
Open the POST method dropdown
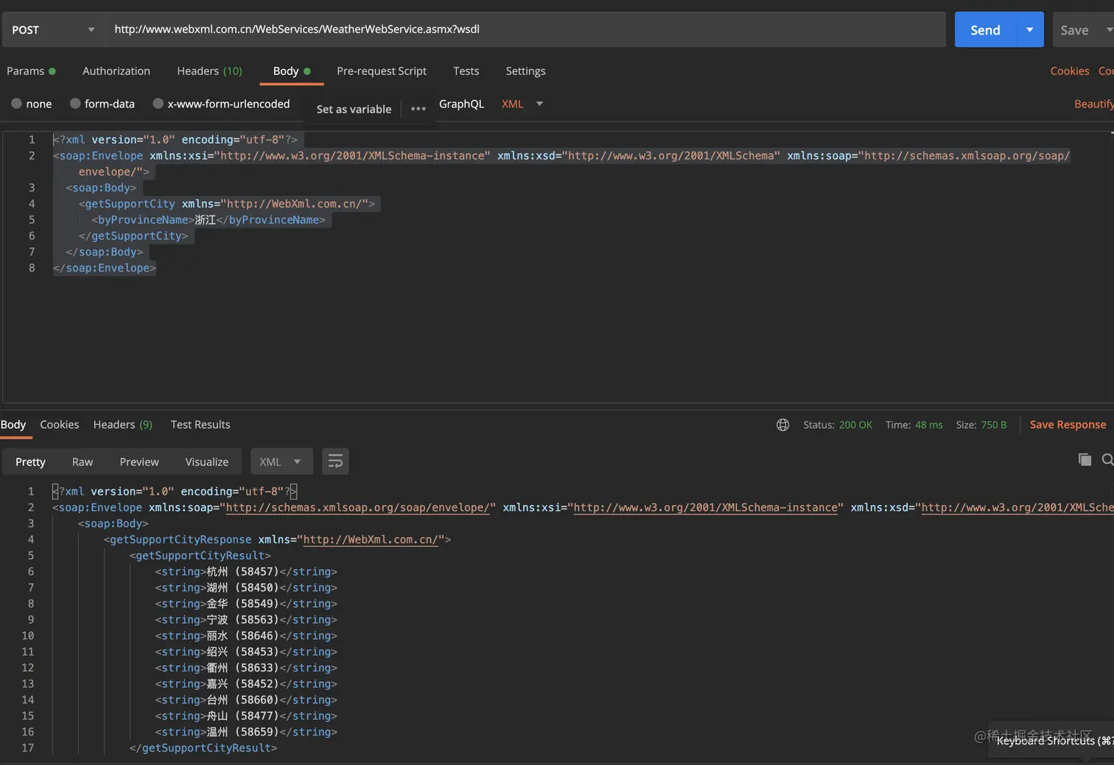tap(53, 30)
